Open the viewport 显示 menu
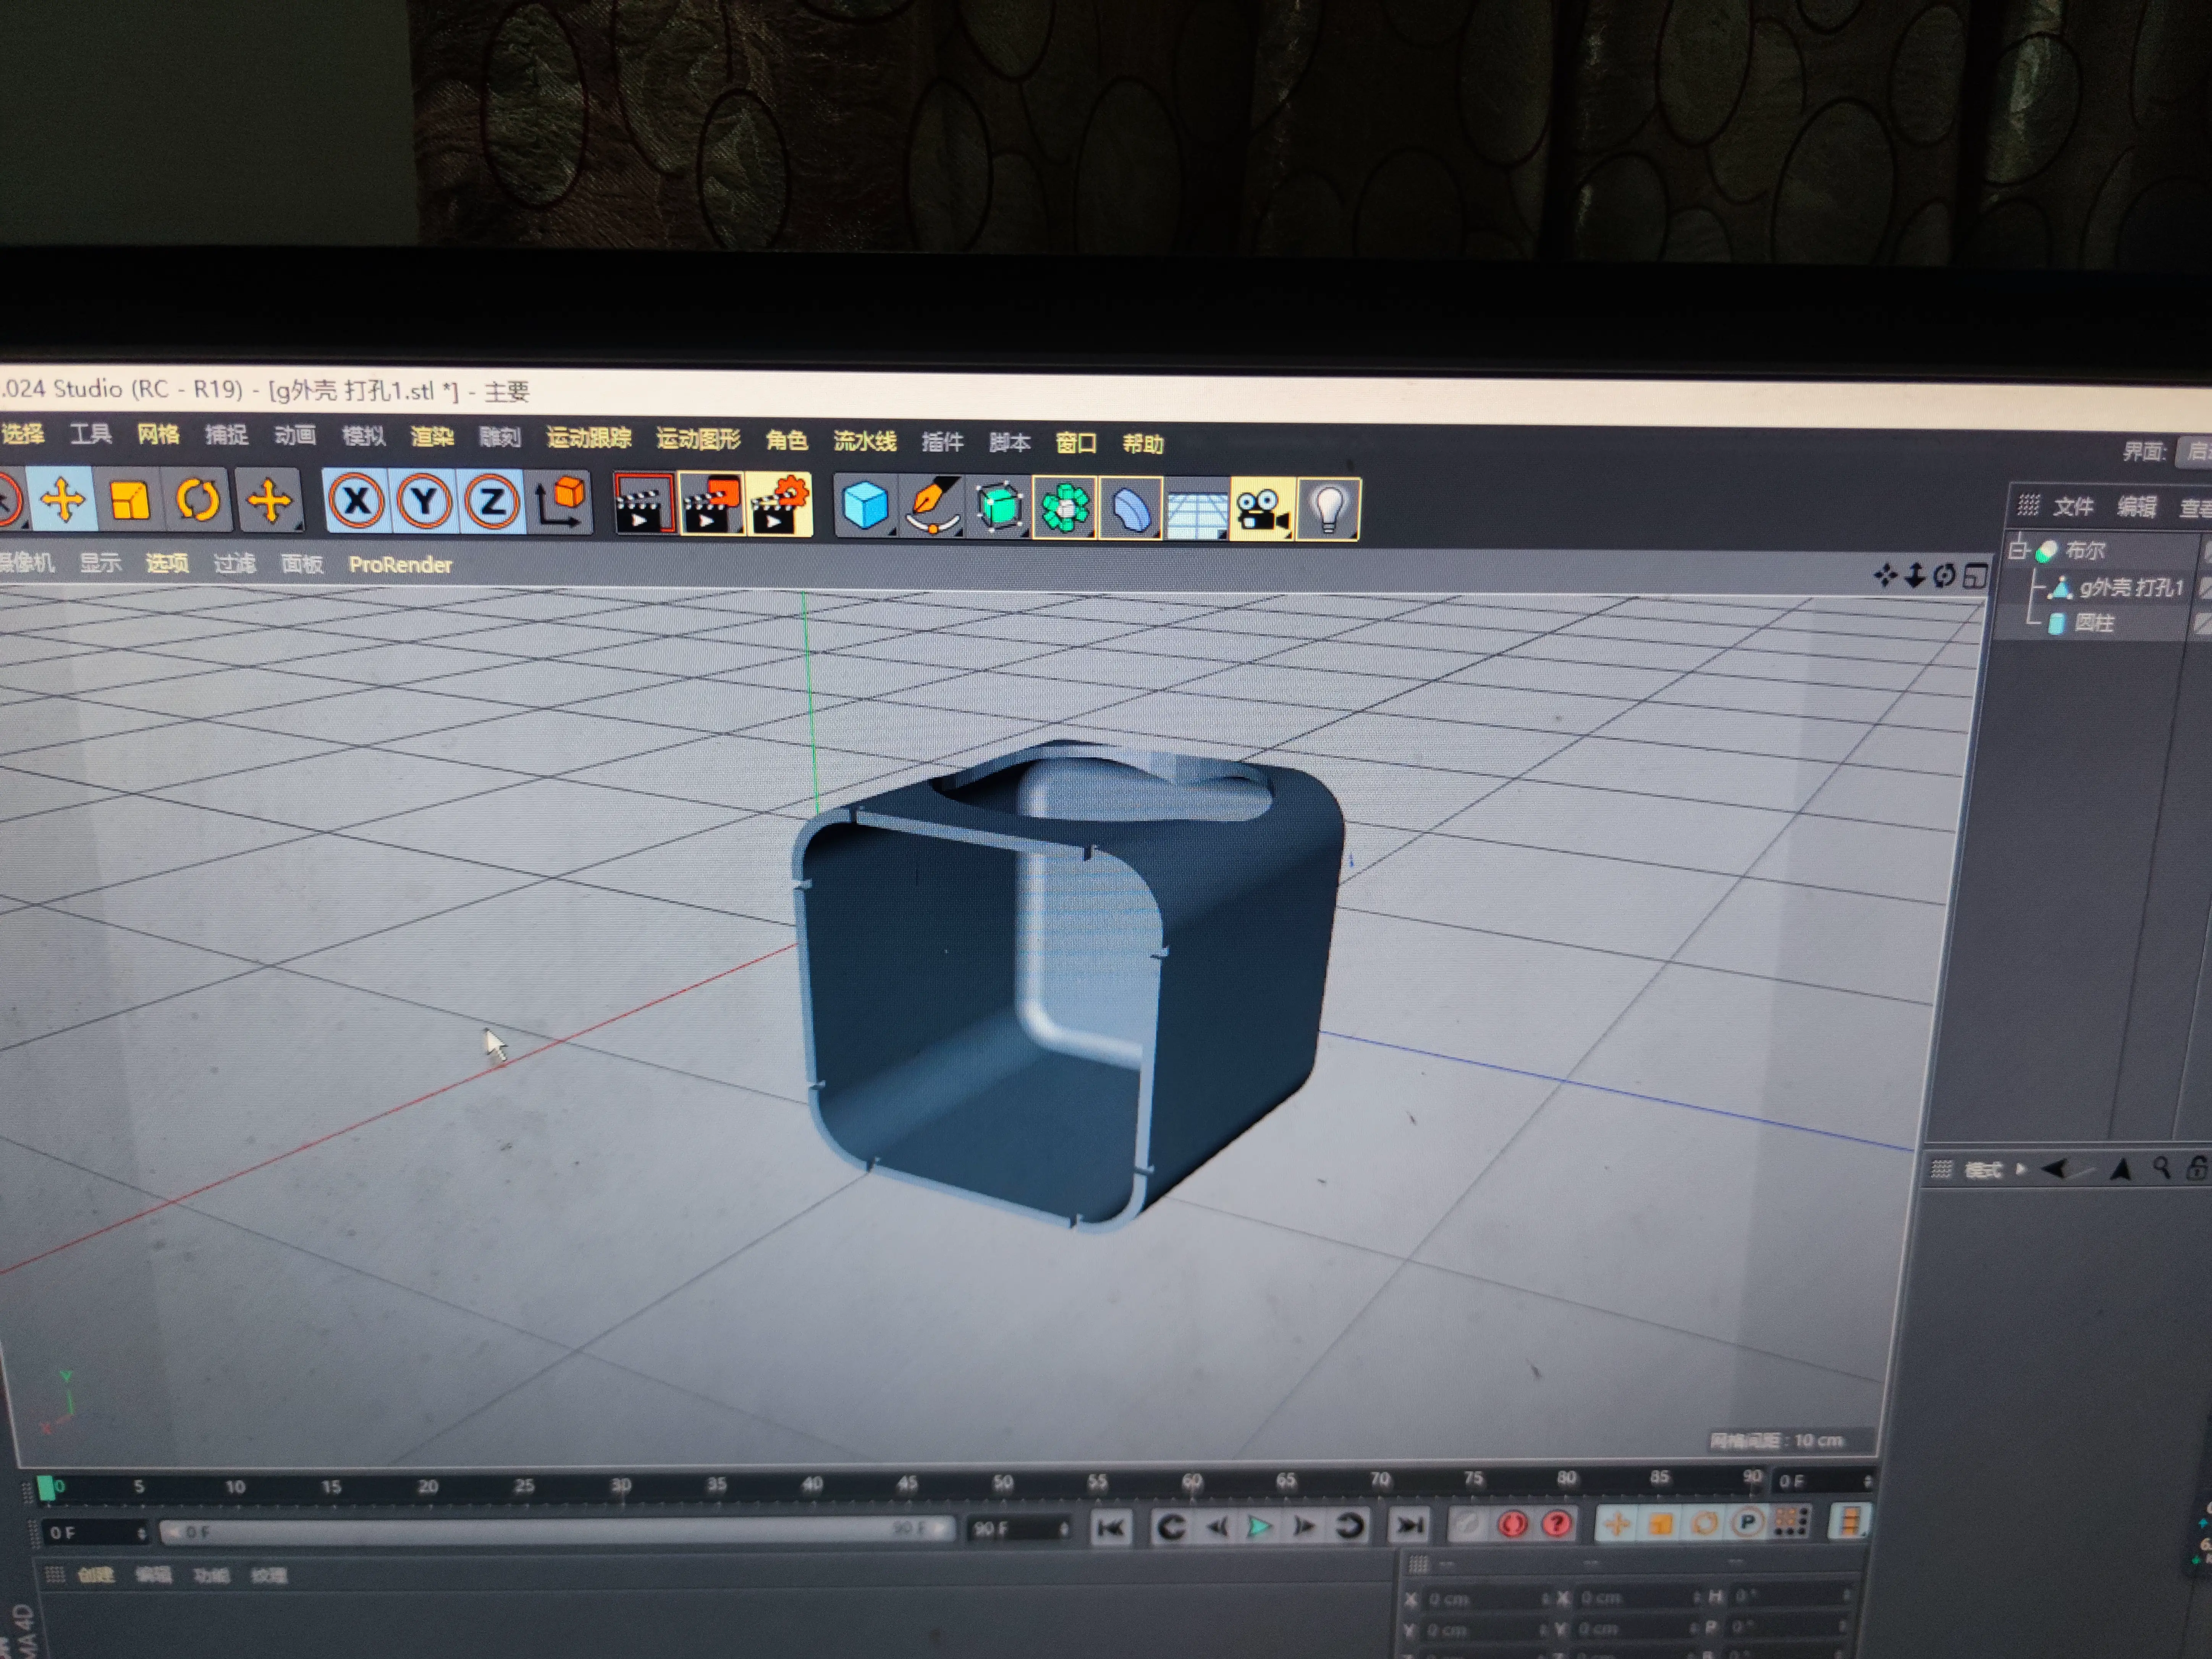This screenshot has height=1659, width=2212. (100, 563)
